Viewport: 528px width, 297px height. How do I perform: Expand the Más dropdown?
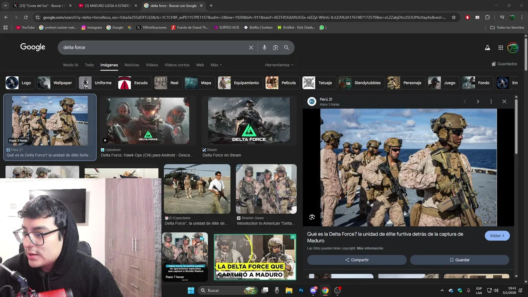(216, 65)
